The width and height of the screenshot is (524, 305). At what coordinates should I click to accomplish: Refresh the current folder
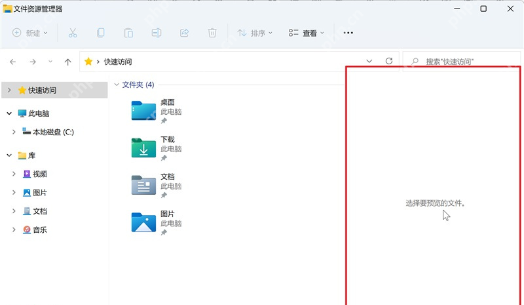[x=388, y=61]
